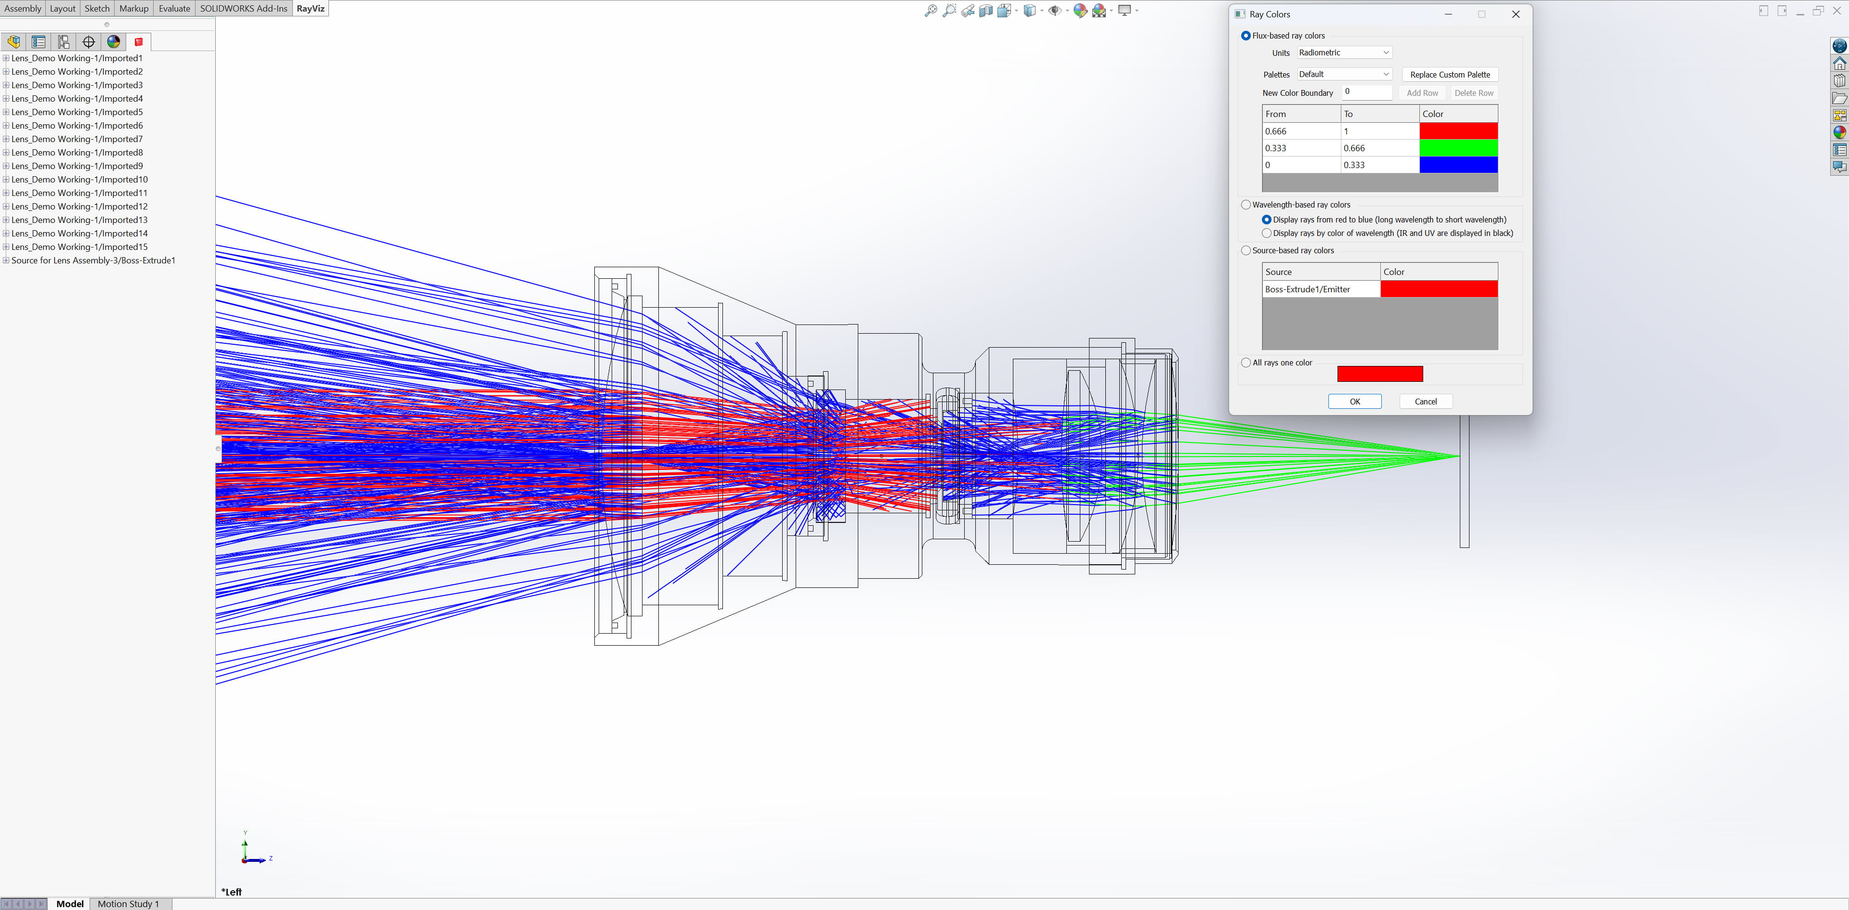Click the Display Style cube icon

pyautogui.click(x=1029, y=10)
